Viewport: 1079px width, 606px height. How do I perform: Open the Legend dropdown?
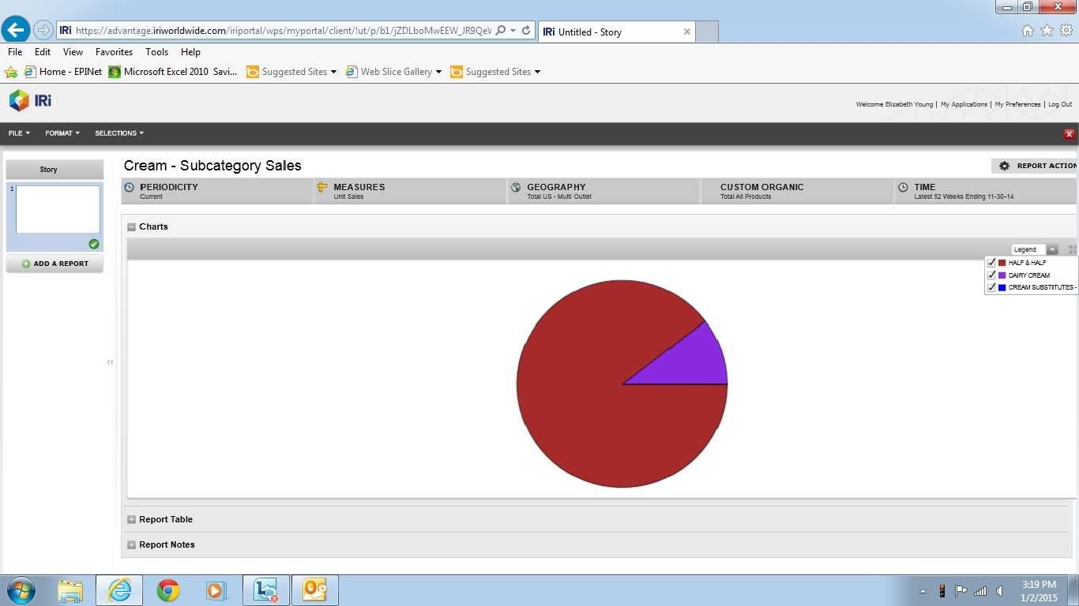click(1052, 249)
